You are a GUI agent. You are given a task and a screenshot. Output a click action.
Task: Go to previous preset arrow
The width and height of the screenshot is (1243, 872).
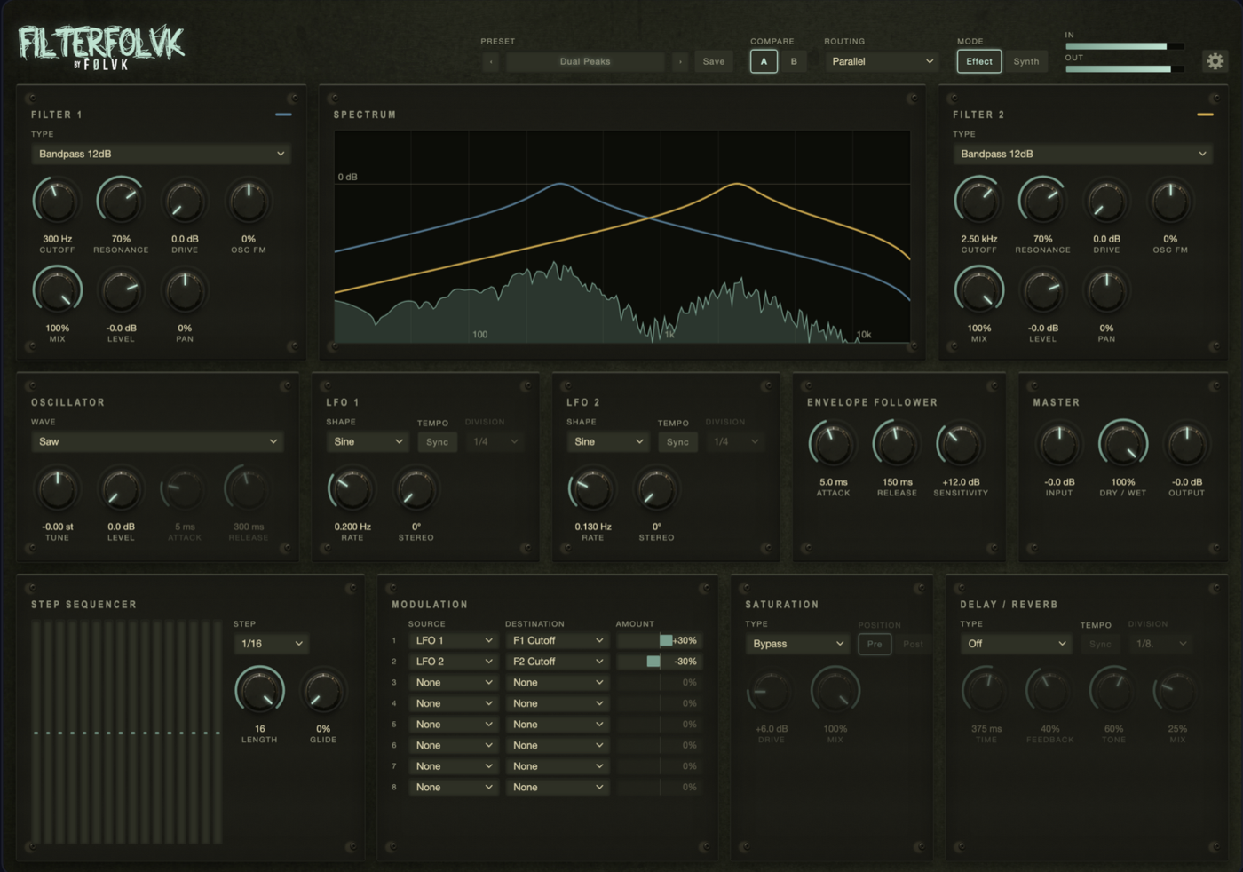click(491, 61)
